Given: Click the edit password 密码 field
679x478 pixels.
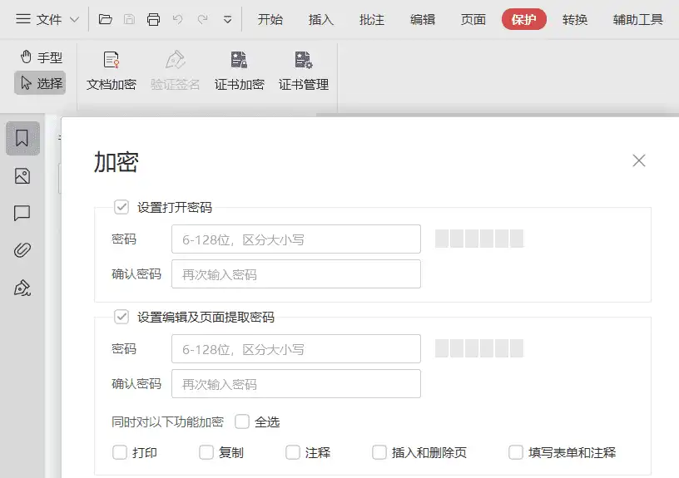Looking at the screenshot, I should [x=296, y=348].
